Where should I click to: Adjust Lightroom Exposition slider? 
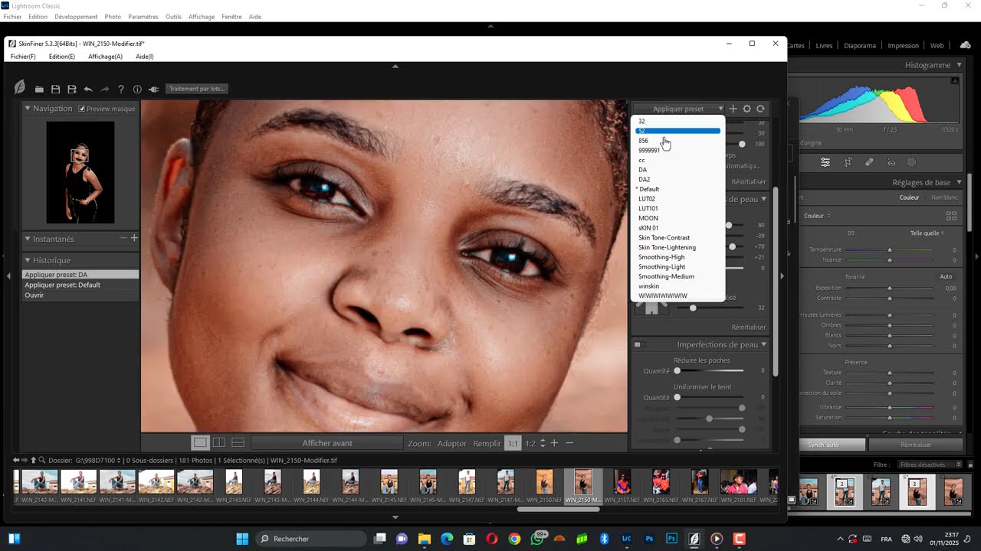[889, 289]
